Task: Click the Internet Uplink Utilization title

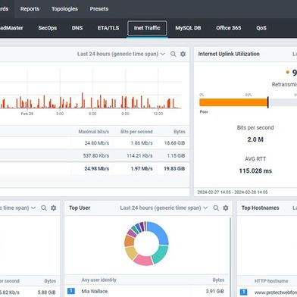Action: [x=229, y=54]
